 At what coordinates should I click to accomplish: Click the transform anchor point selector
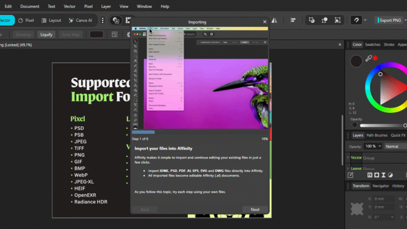point(357,209)
